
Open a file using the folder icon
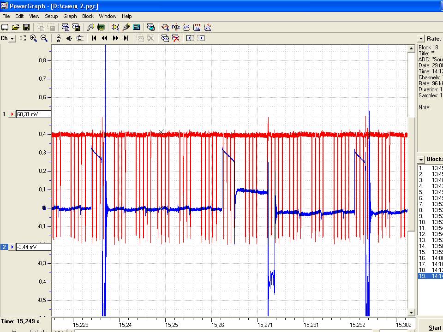[16, 27]
